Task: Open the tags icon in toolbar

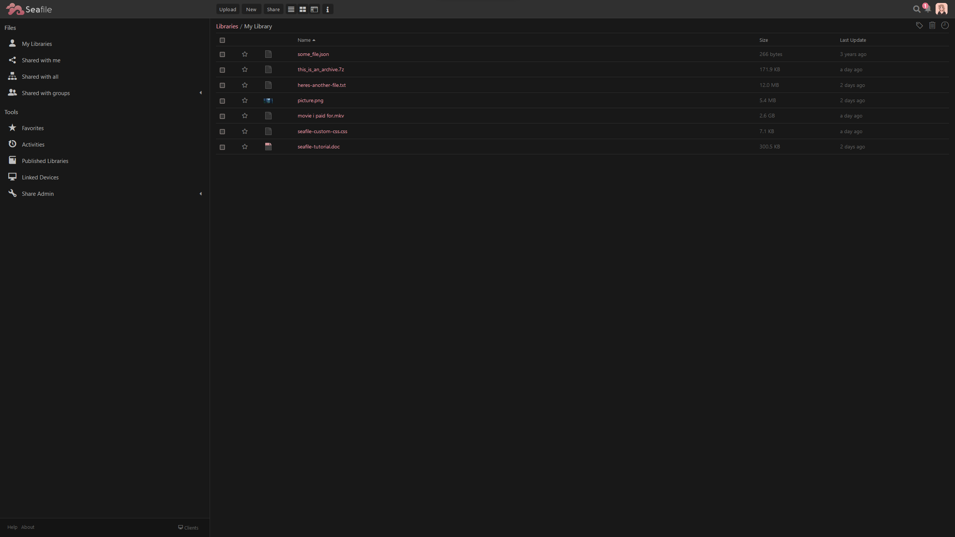Action: tap(919, 25)
